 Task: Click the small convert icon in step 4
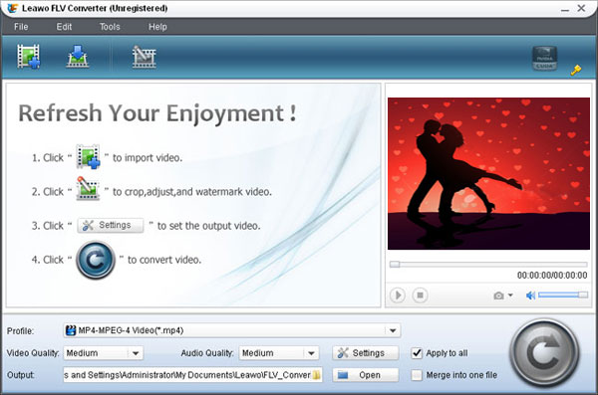pos(96,260)
